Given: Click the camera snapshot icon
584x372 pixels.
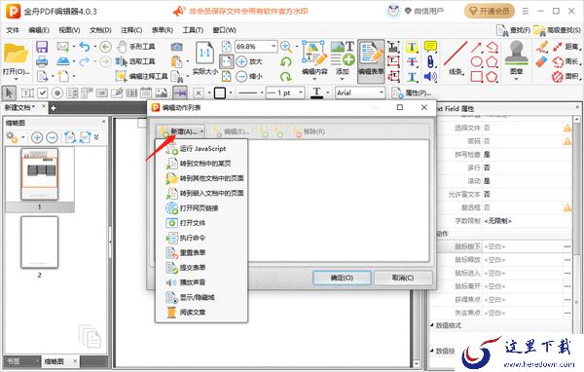Looking at the screenshot, I should pyautogui.click(x=176, y=47).
